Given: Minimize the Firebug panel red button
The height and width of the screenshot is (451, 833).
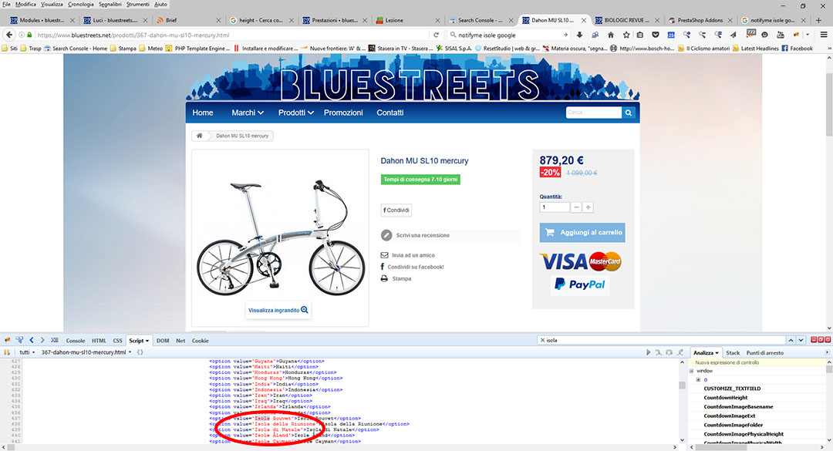Looking at the screenshot, I should tap(814, 340).
